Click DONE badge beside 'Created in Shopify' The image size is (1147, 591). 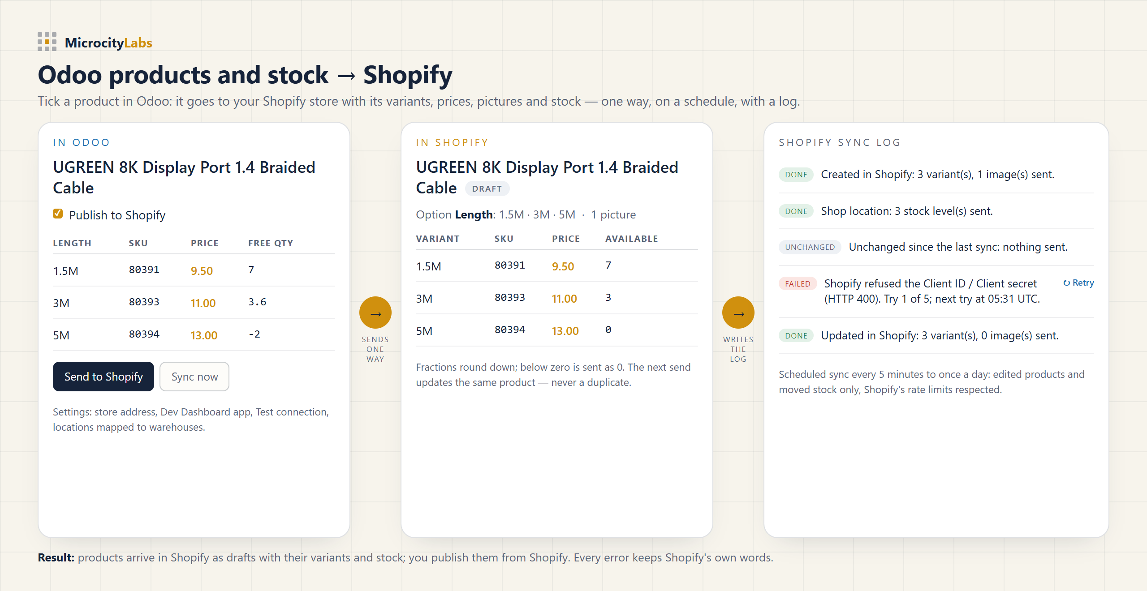(x=796, y=174)
